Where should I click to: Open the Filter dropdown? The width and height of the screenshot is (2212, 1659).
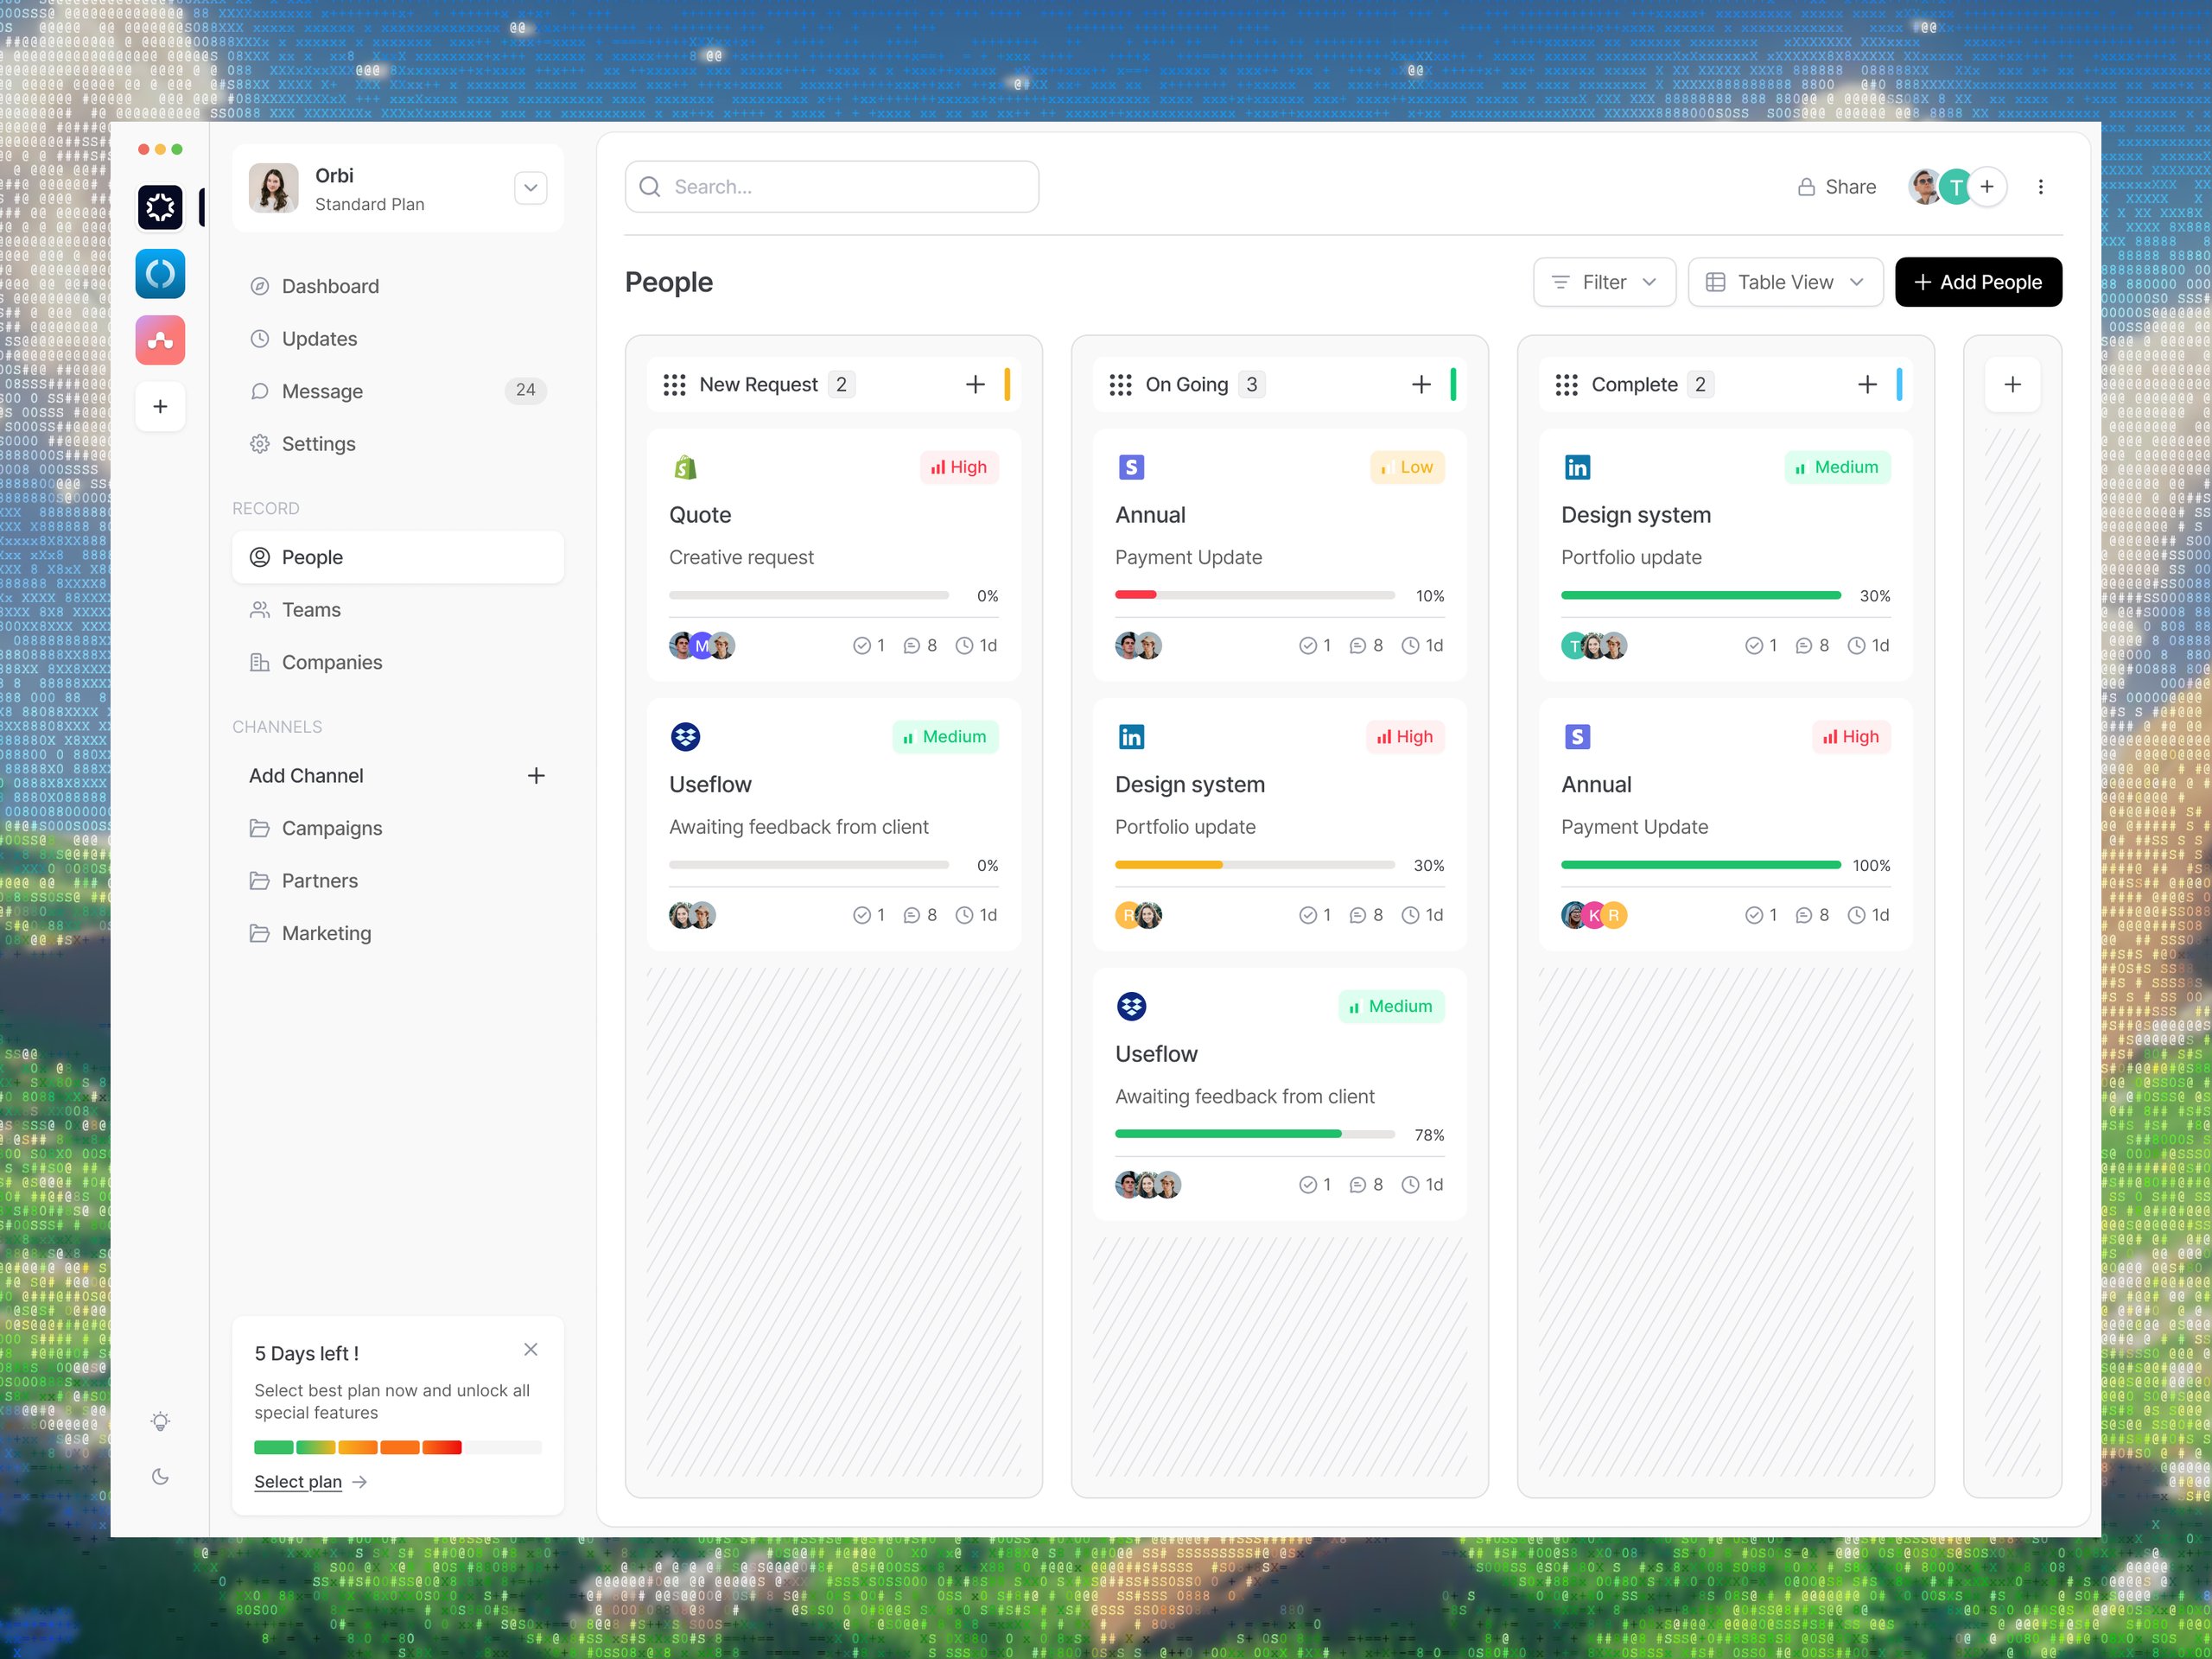point(1605,282)
